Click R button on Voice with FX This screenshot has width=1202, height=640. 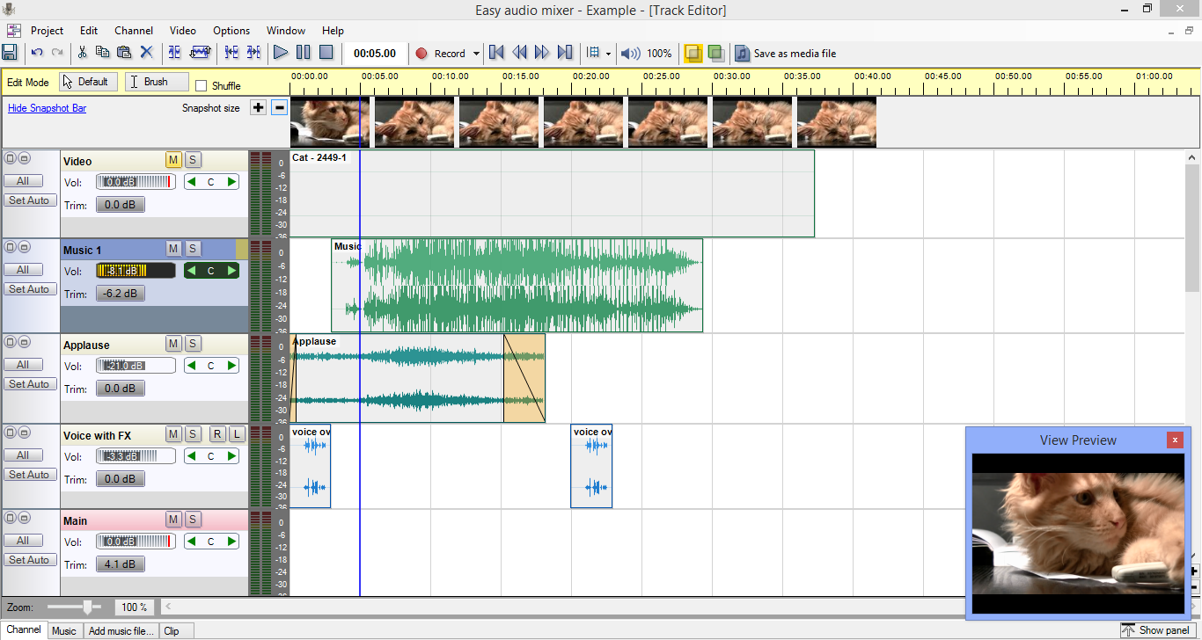pos(217,434)
